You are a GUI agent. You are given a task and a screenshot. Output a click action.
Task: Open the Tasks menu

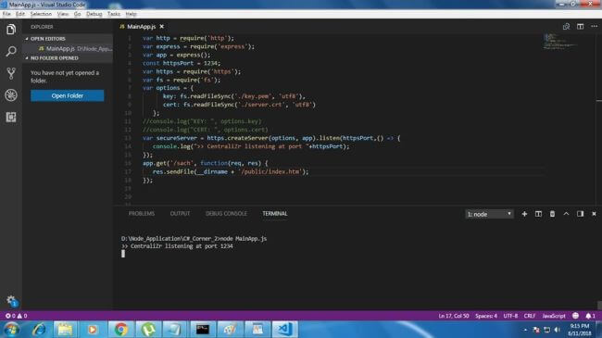[x=113, y=14]
